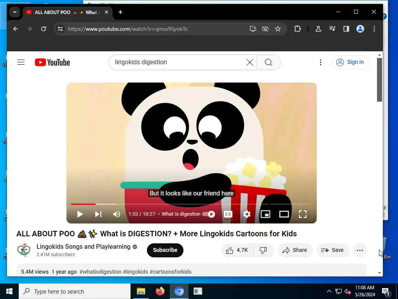Open the taskbar clock and date
The width and height of the screenshot is (398, 299).
(365, 291)
